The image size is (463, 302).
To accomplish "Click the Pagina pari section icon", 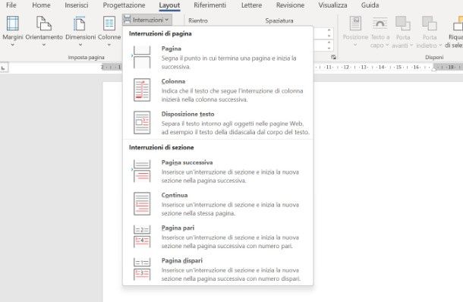I will pos(142,237).
